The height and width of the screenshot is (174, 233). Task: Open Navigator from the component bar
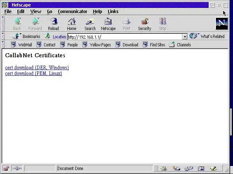163,168
